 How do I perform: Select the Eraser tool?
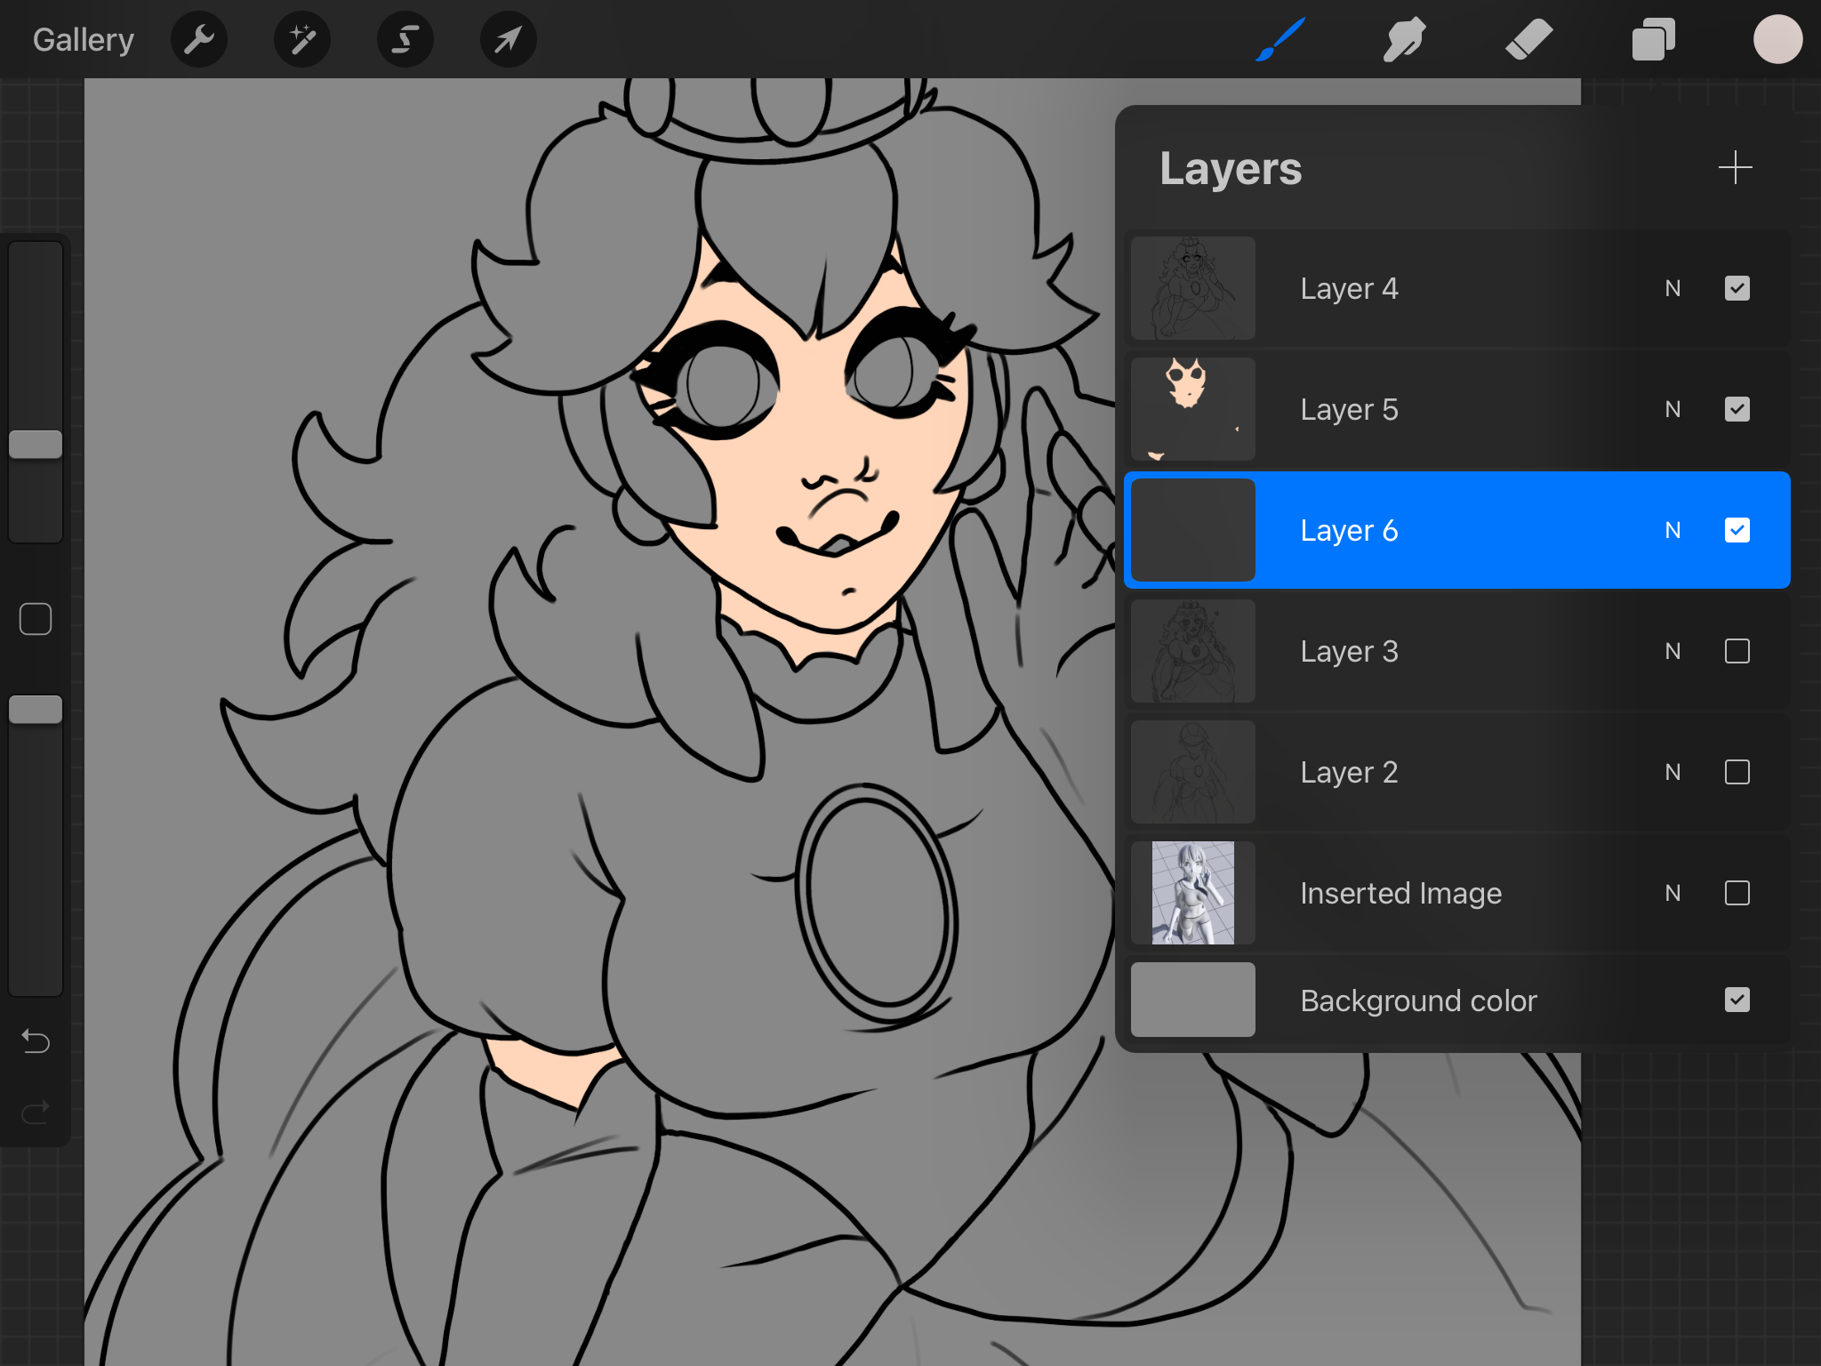1529,39
